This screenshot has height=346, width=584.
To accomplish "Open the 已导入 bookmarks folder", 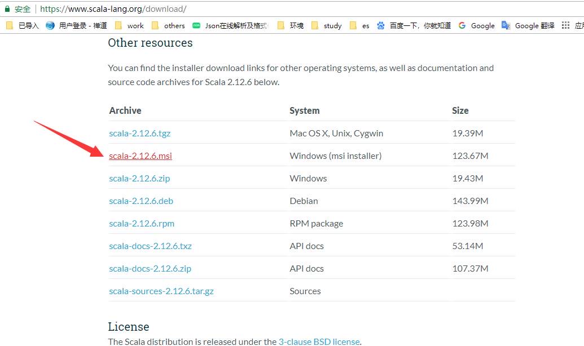I will [23, 25].
